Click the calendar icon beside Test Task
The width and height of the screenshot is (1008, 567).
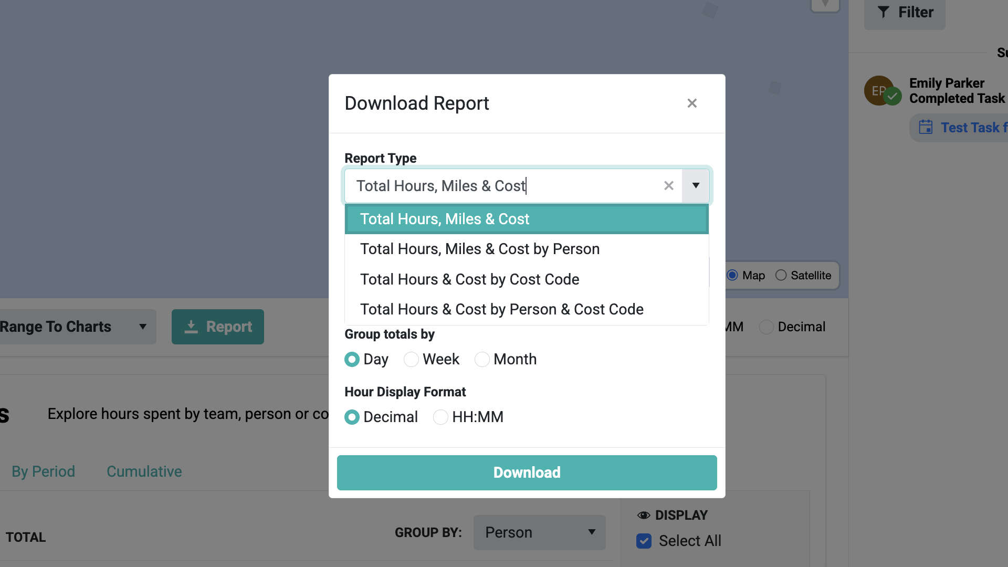tap(926, 127)
